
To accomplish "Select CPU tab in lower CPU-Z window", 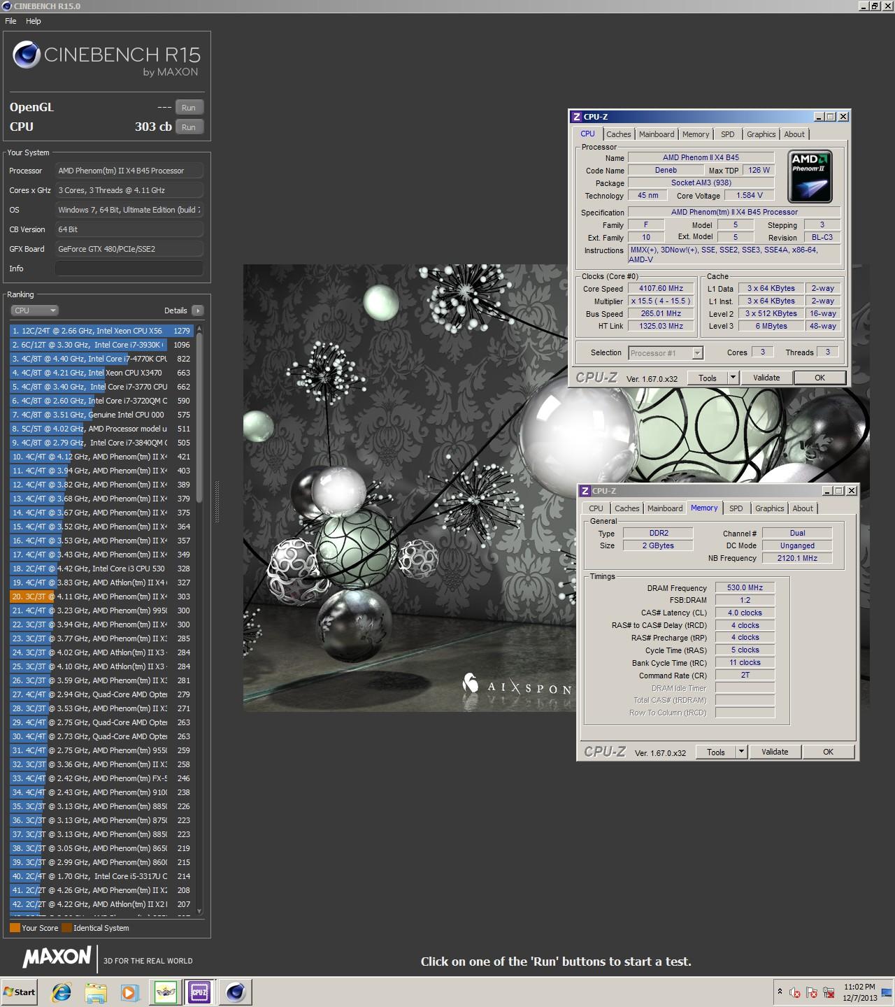I will pos(596,508).
